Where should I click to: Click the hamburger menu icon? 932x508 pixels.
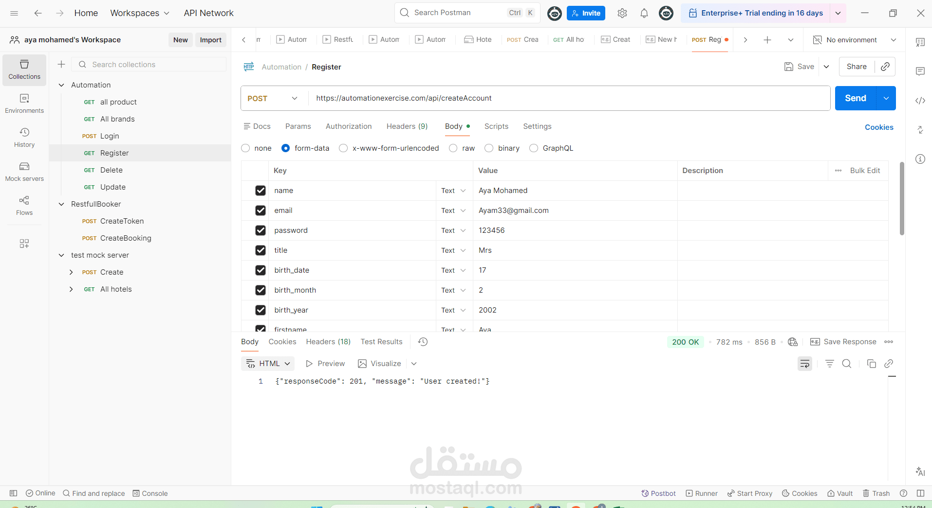[14, 13]
